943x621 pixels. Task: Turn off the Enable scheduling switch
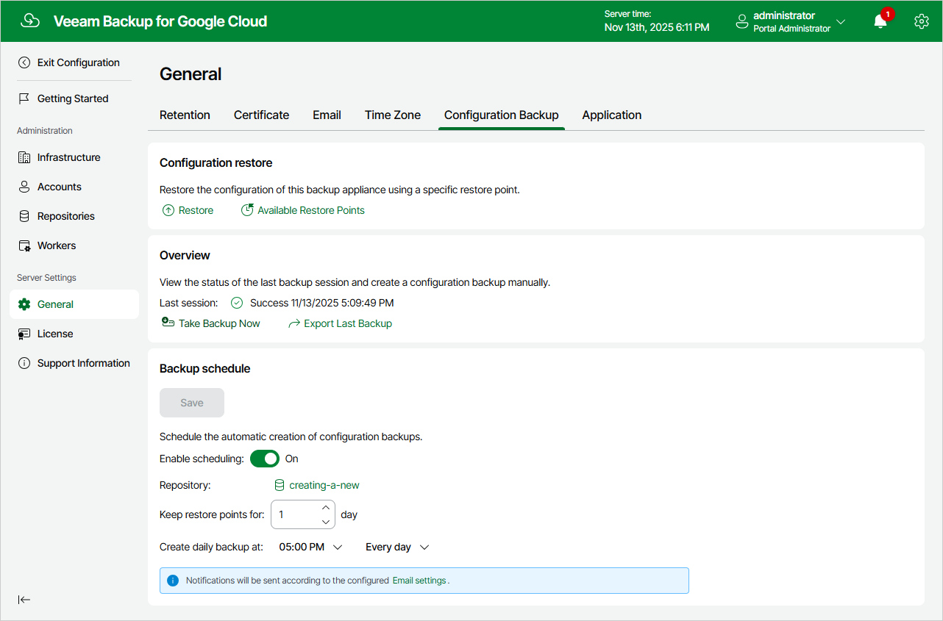pos(265,459)
